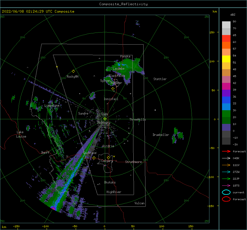Screen dimensions: 247x230
Task: Click the Sundre town label
Action: (x=83, y=113)
